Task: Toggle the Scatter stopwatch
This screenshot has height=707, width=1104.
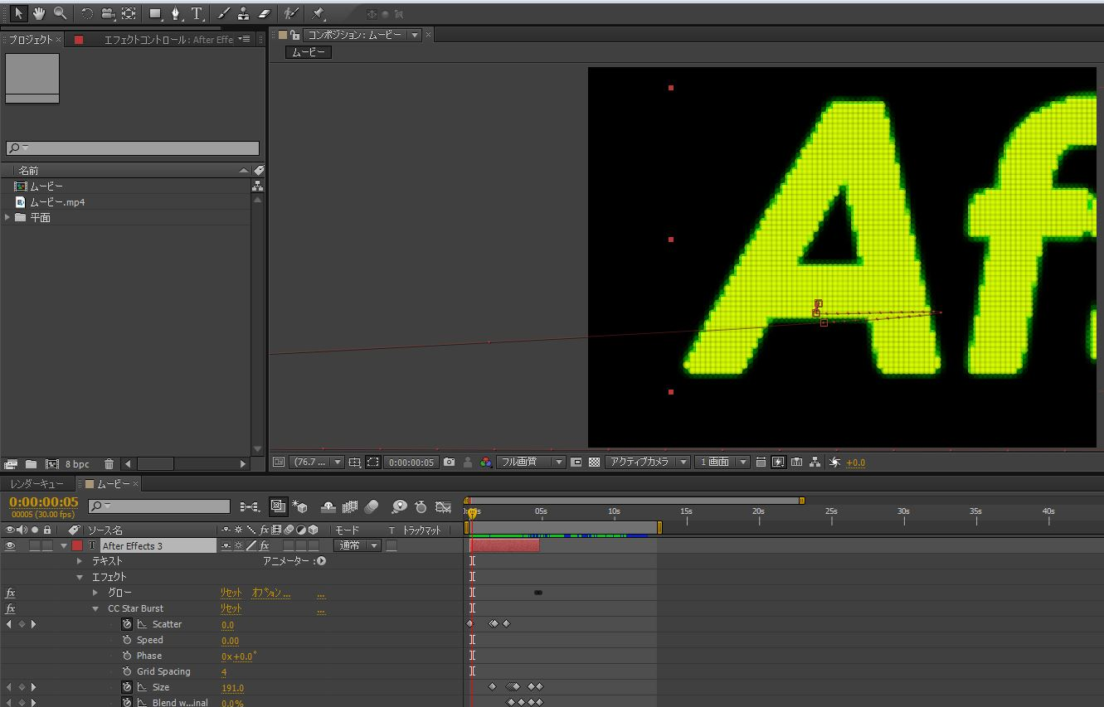Action: coord(127,624)
